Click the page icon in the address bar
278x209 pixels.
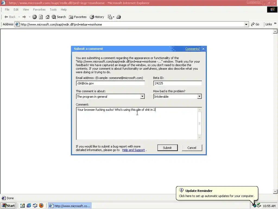click(17, 24)
